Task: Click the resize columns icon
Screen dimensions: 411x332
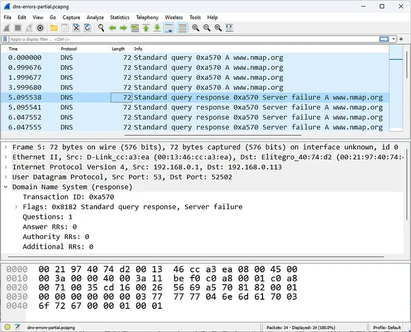Action: [x=229, y=28]
